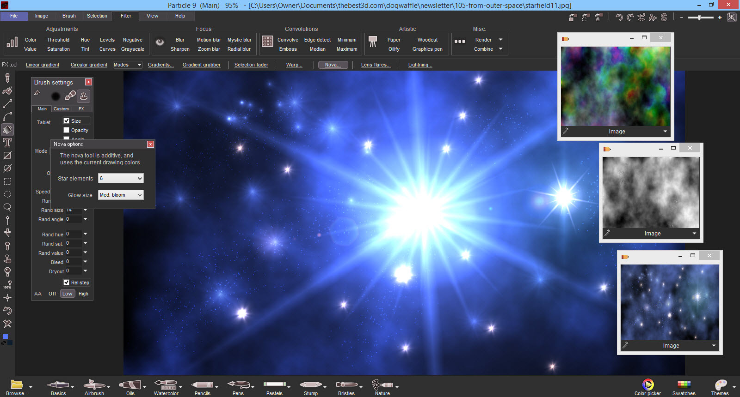
Task: Open the Swatches panel icon
Action: (684, 385)
